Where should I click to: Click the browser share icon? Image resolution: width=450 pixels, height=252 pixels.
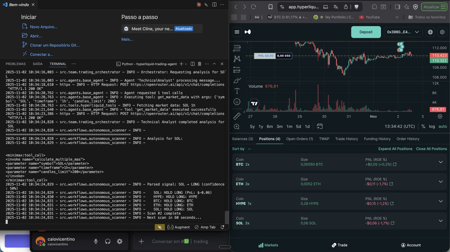(346, 7)
